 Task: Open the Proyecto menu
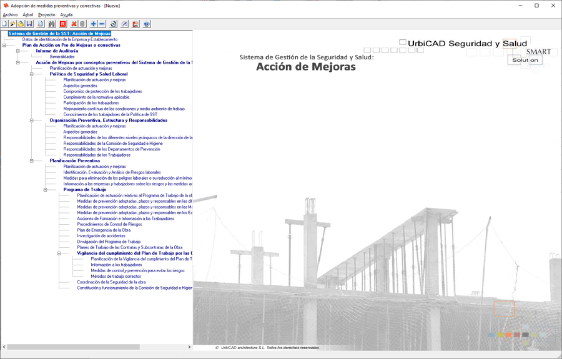pos(47,15)
